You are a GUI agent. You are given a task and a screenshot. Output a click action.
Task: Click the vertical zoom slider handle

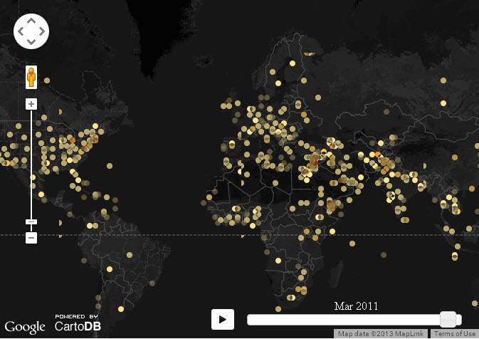point(31,221)
